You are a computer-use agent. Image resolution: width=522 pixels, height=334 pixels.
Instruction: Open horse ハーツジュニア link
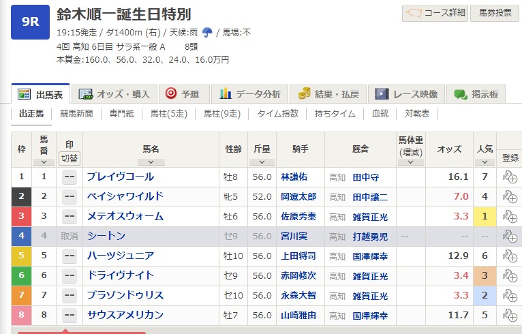pyautogui.click(x=121, y=256)
